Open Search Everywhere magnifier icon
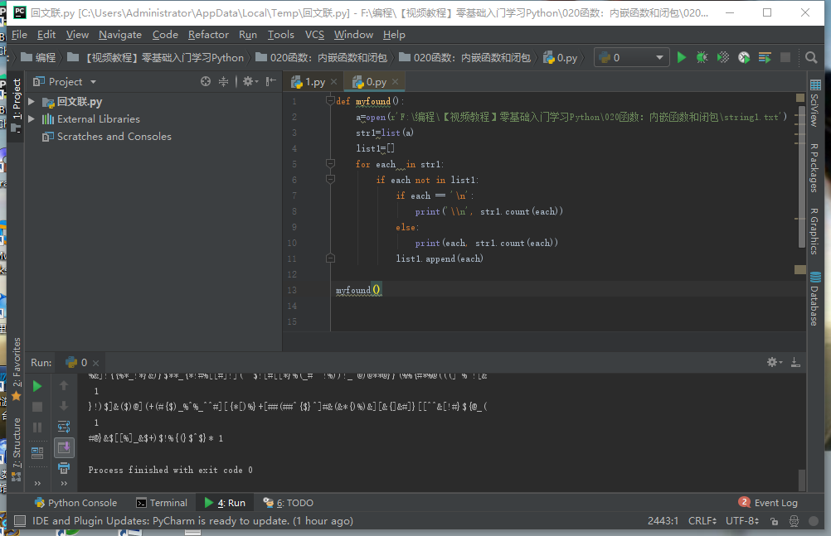The width and height of the screenshot is (831, 536). pos(811,57)
